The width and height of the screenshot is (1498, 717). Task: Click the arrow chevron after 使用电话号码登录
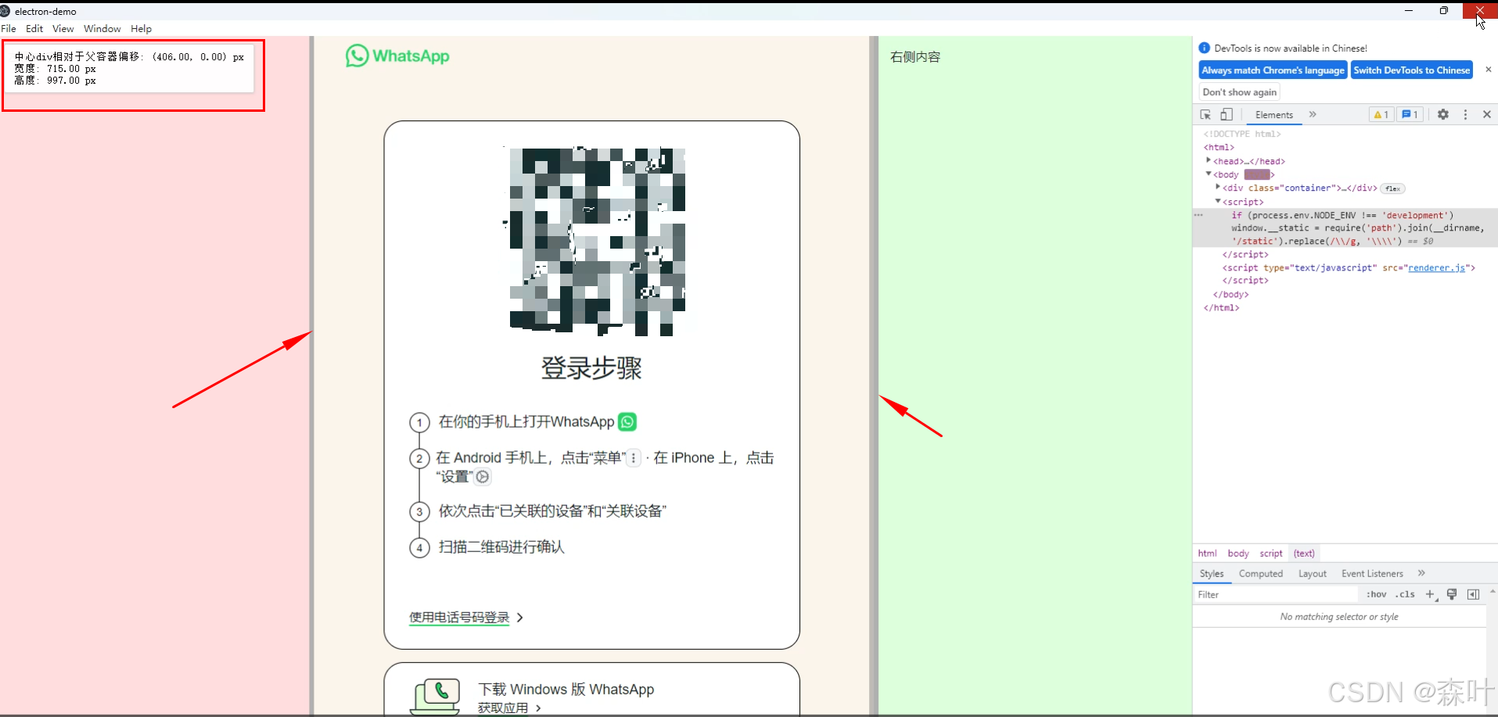[x=520, y=618]
